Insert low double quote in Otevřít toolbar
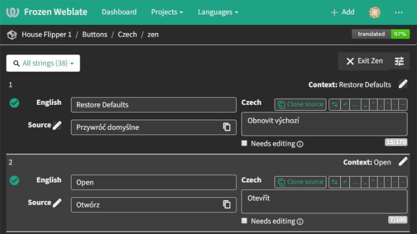 (x=365, y=182)
